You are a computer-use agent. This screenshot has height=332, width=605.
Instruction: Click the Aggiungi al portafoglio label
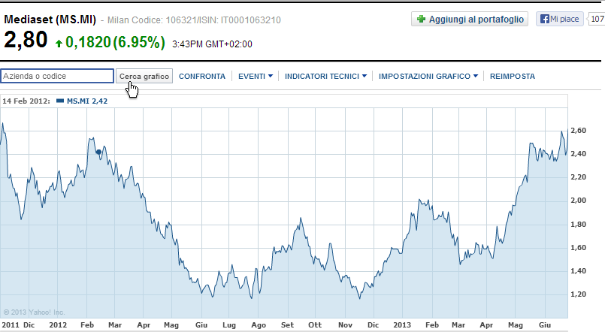476,20
